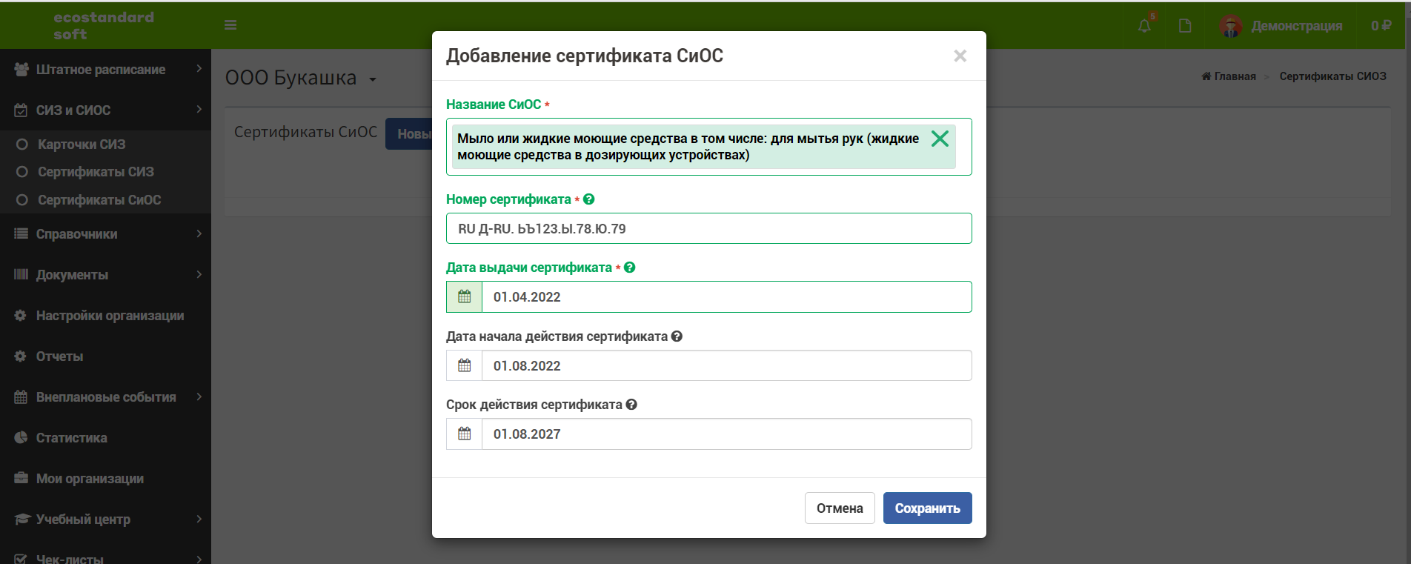
Task: Click into the certificate number field
Action: [708, 228]
